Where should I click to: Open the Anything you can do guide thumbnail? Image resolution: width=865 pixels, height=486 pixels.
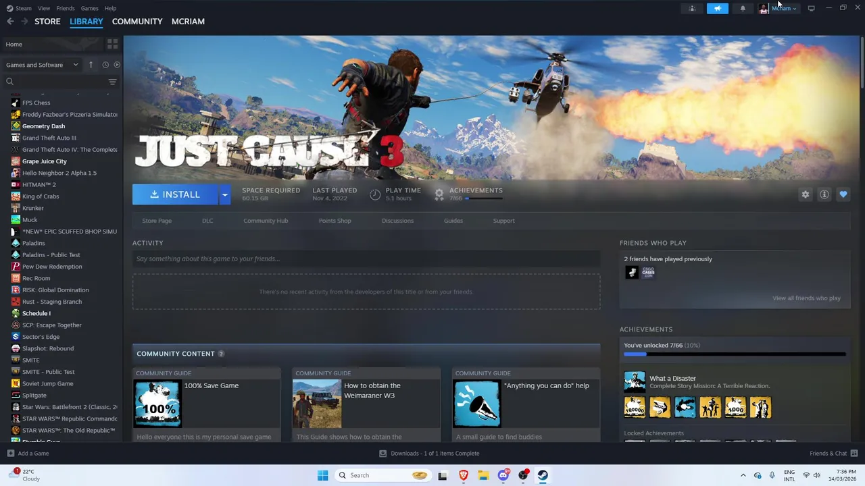tap(477, 404)
